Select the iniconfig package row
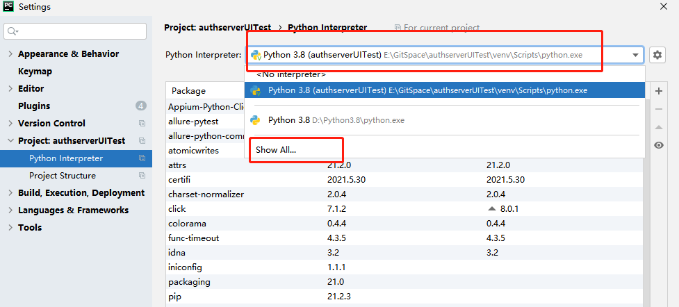 [x=404, y=267]
